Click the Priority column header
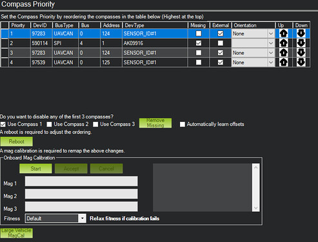 click(x=19, y=25)
